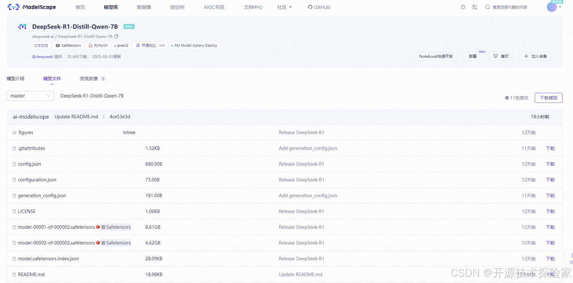This screenshot has width=573, height=283.
Task: Click the heart icon to like the model
Action: click(x=496, y=56)
